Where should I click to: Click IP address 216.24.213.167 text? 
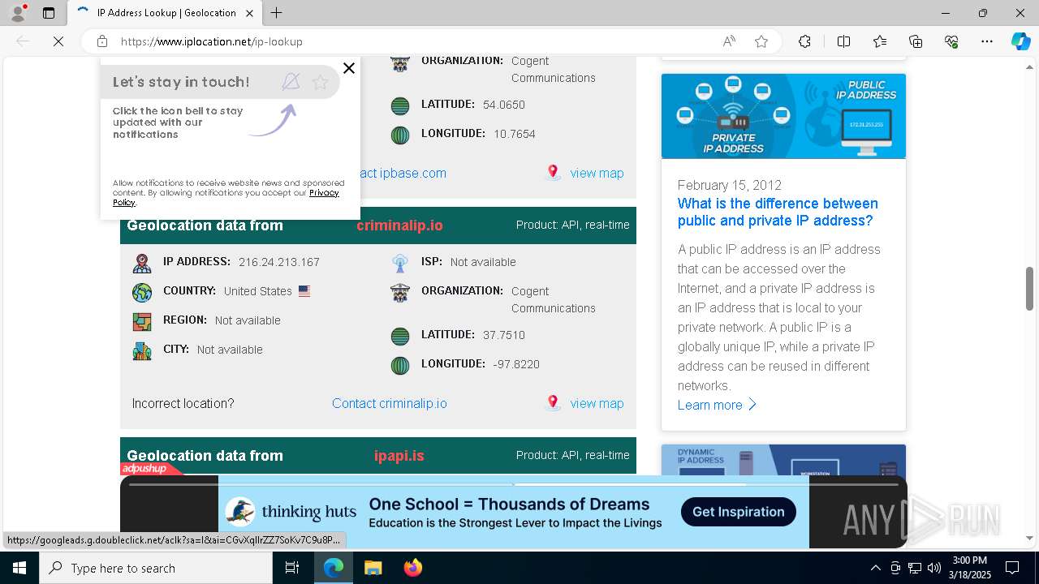pyautogui.click(x=279, y=262)
